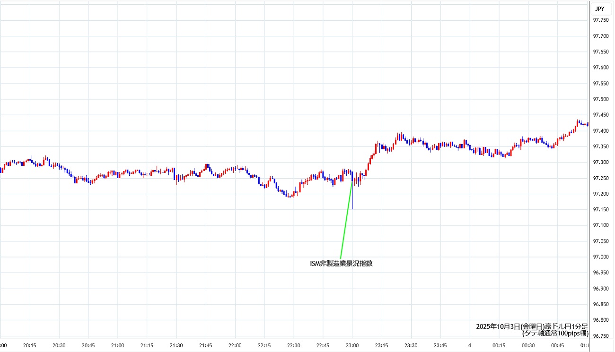Select the 22:30 time axis label
Screen dimensions: 615x352
[294, 345]
